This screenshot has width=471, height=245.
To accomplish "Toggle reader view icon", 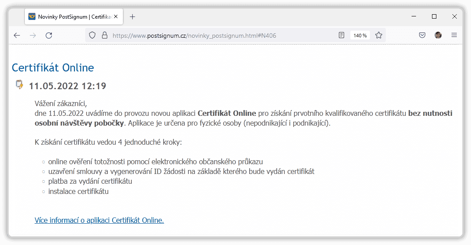I will pos(341,36).
